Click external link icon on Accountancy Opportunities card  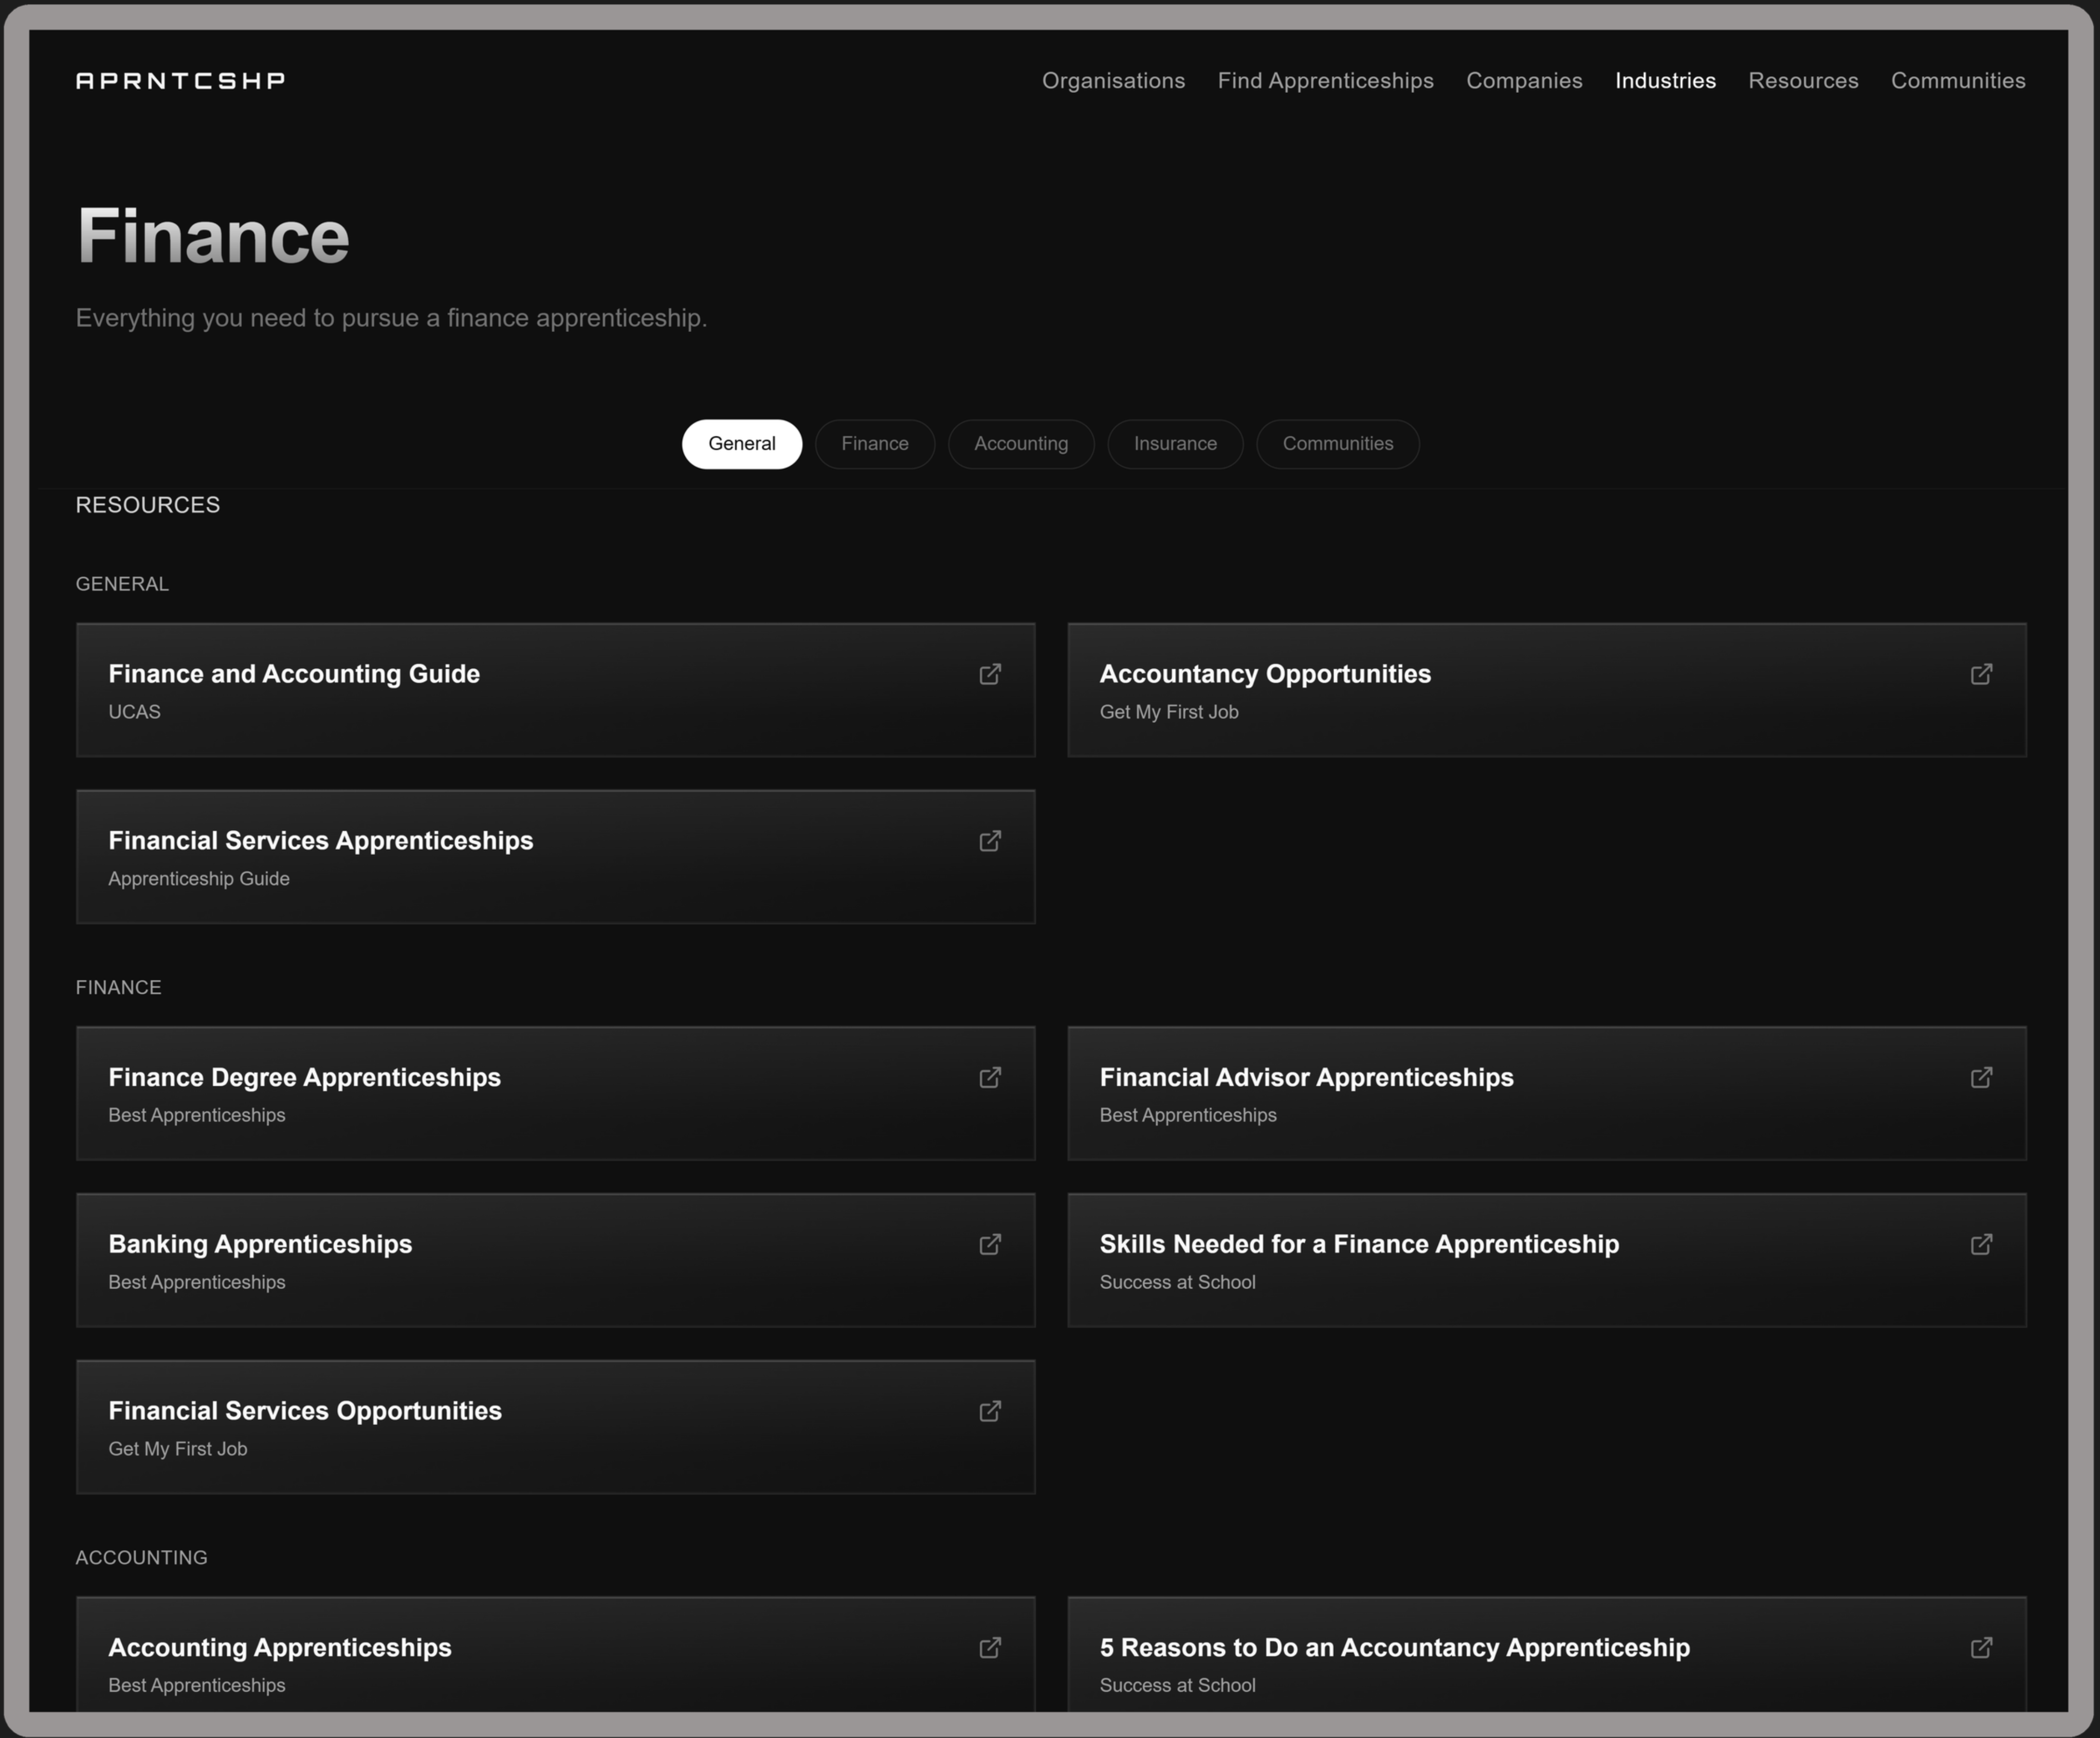click(1981, 674)
